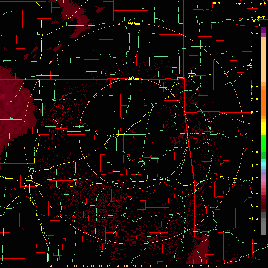
Task: Click the 0.2 value on color scale
Action: click(255, 192)
